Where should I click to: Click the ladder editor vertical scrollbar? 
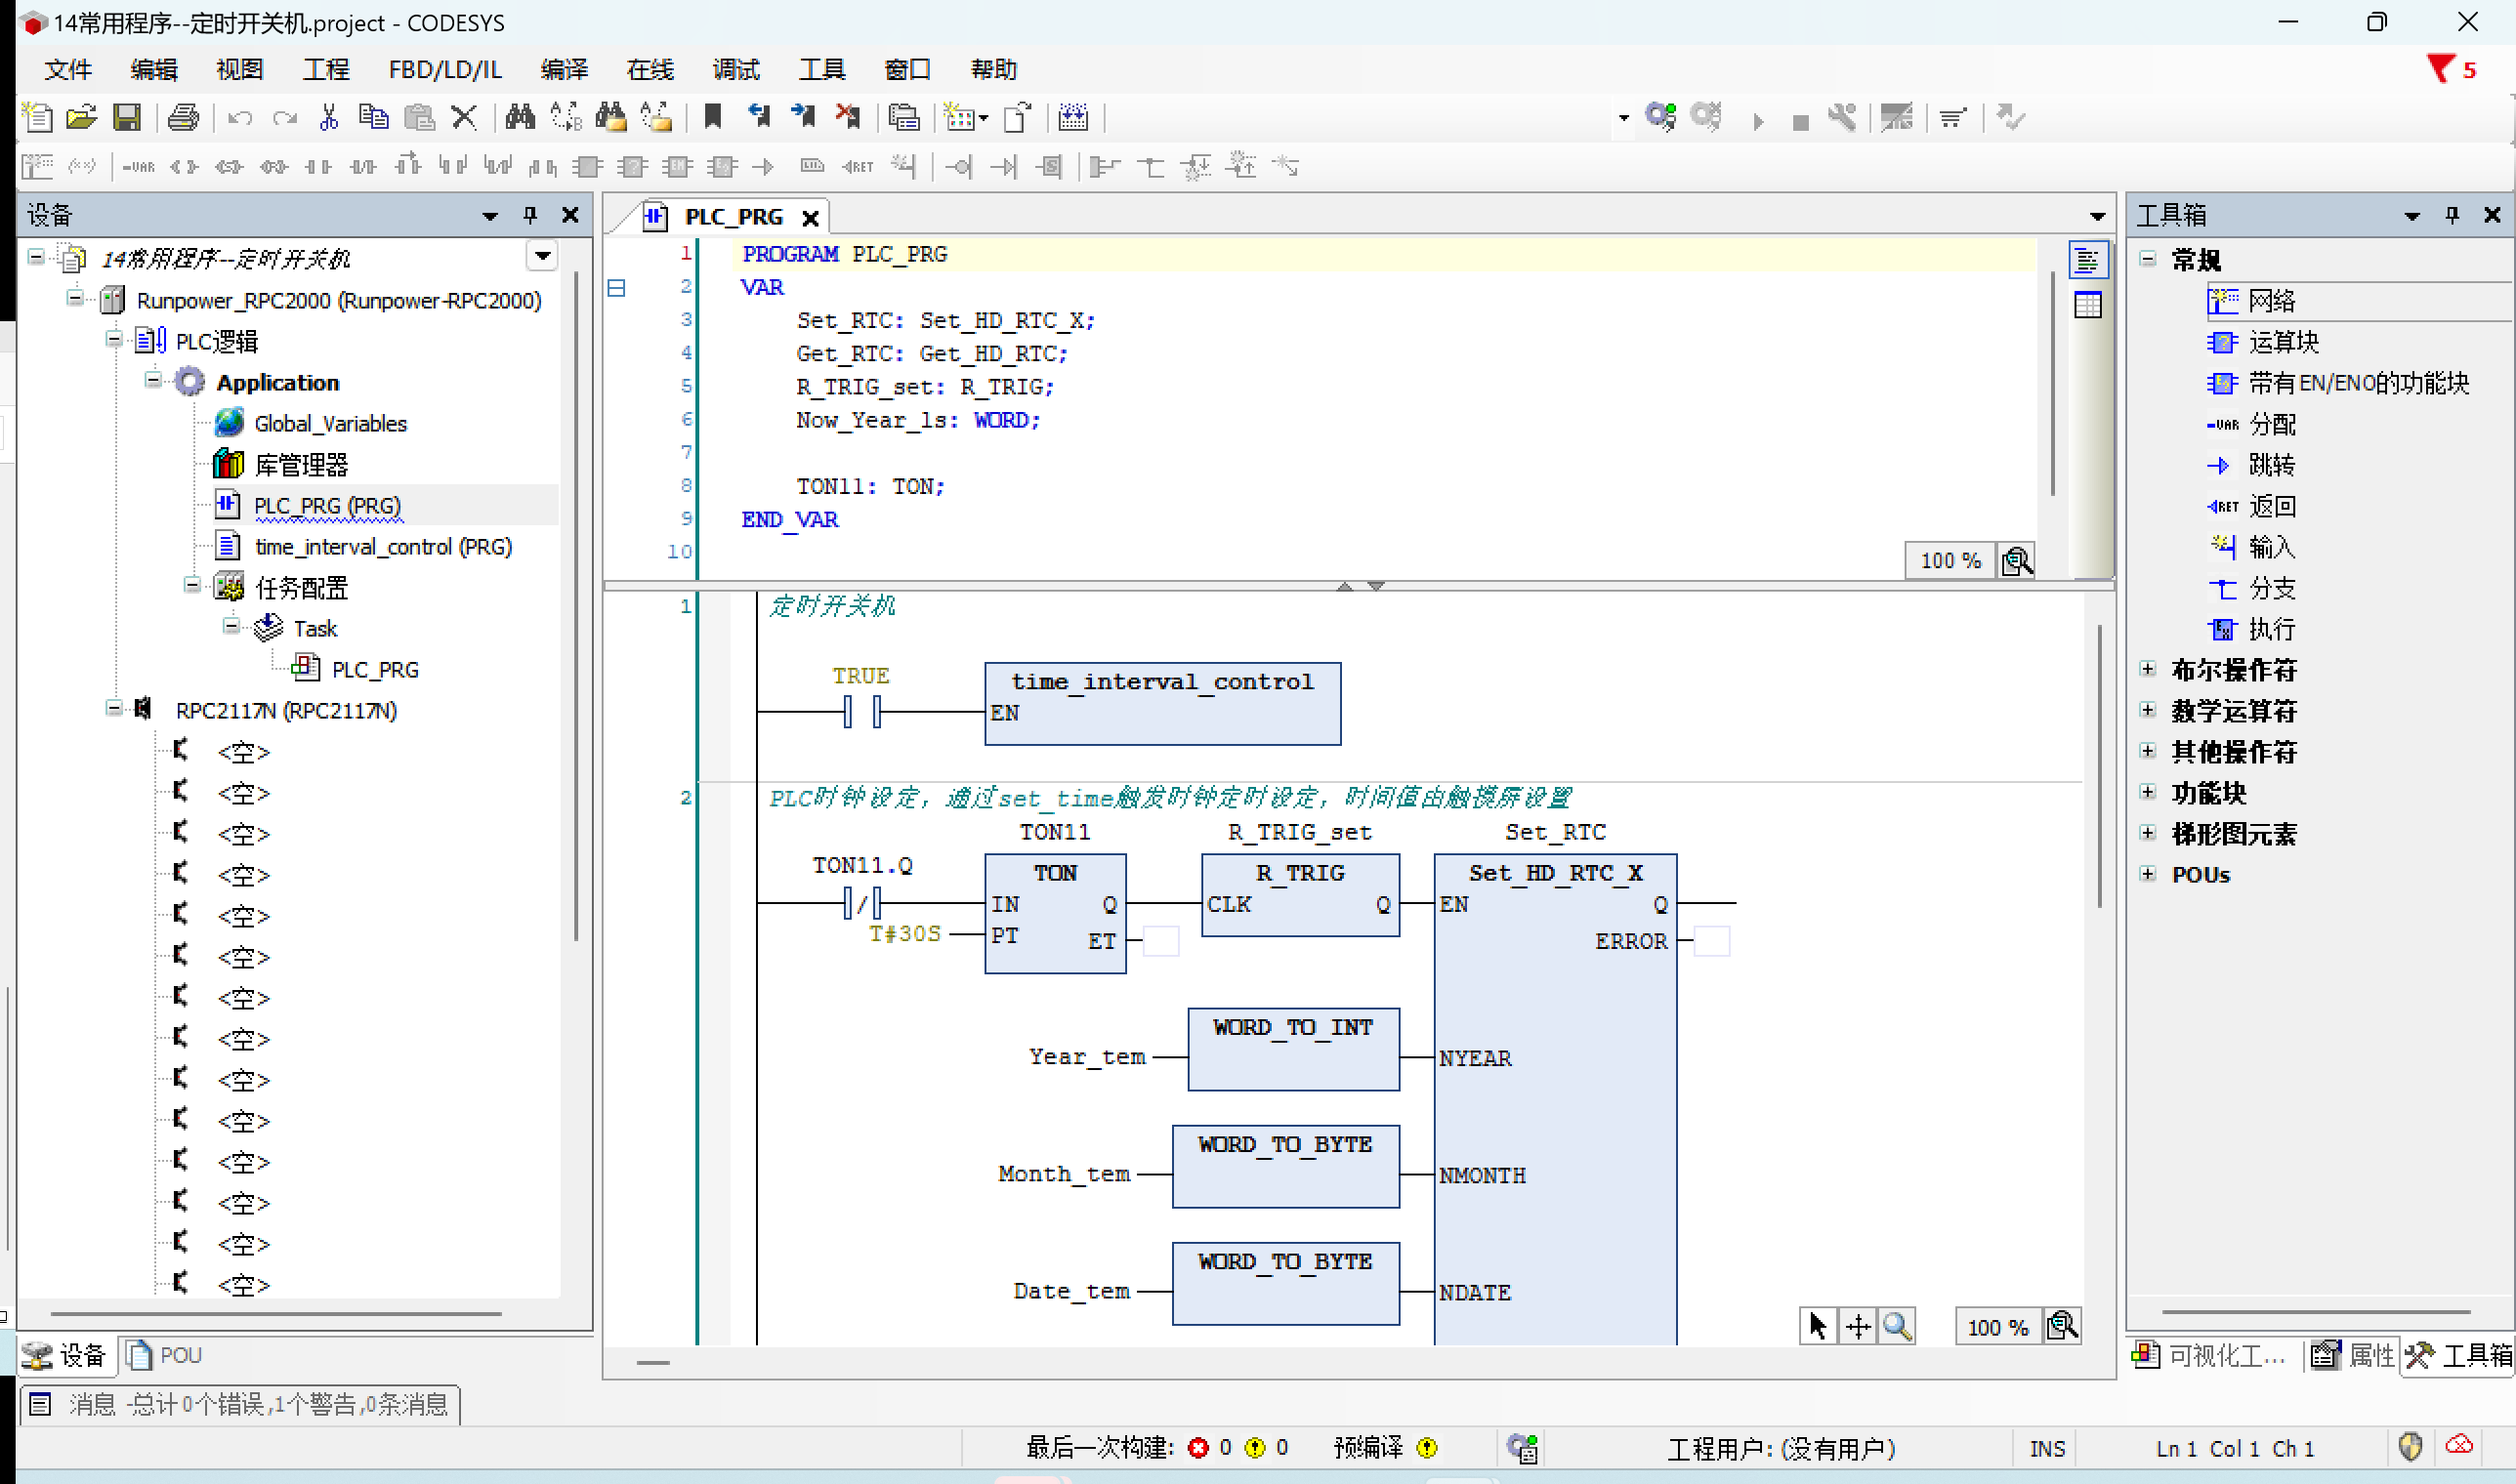[x=2100, y=765]
